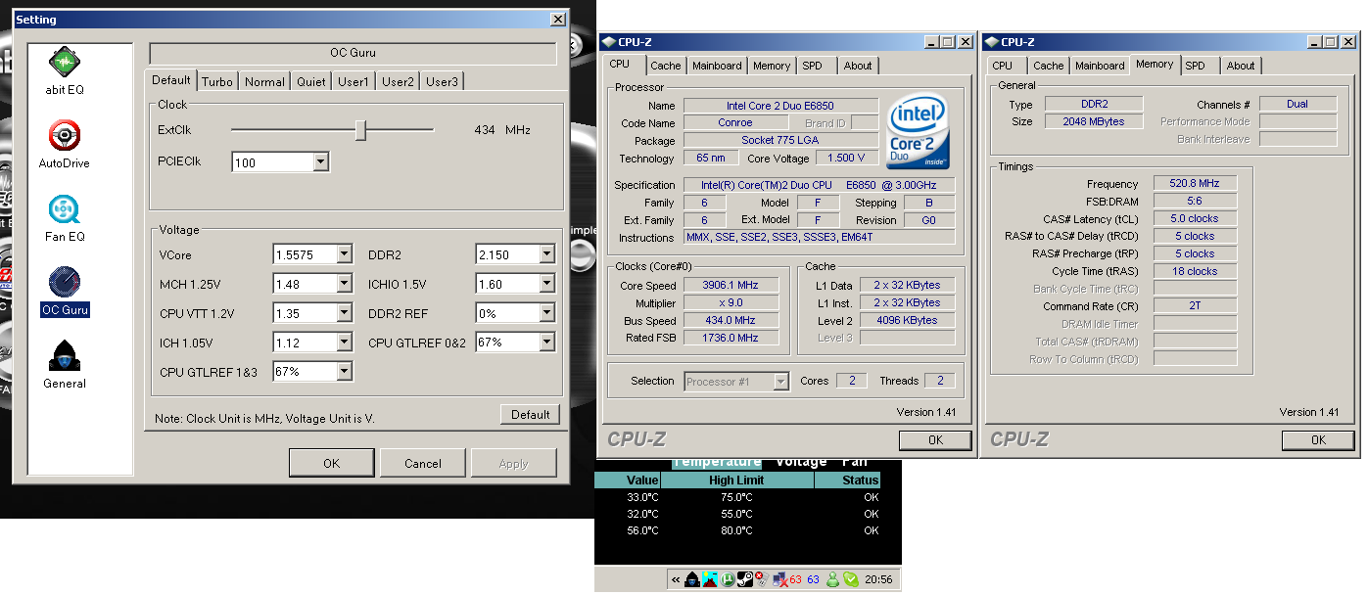Select the Default profile tab
The image size is (1368, 595).
171,80
